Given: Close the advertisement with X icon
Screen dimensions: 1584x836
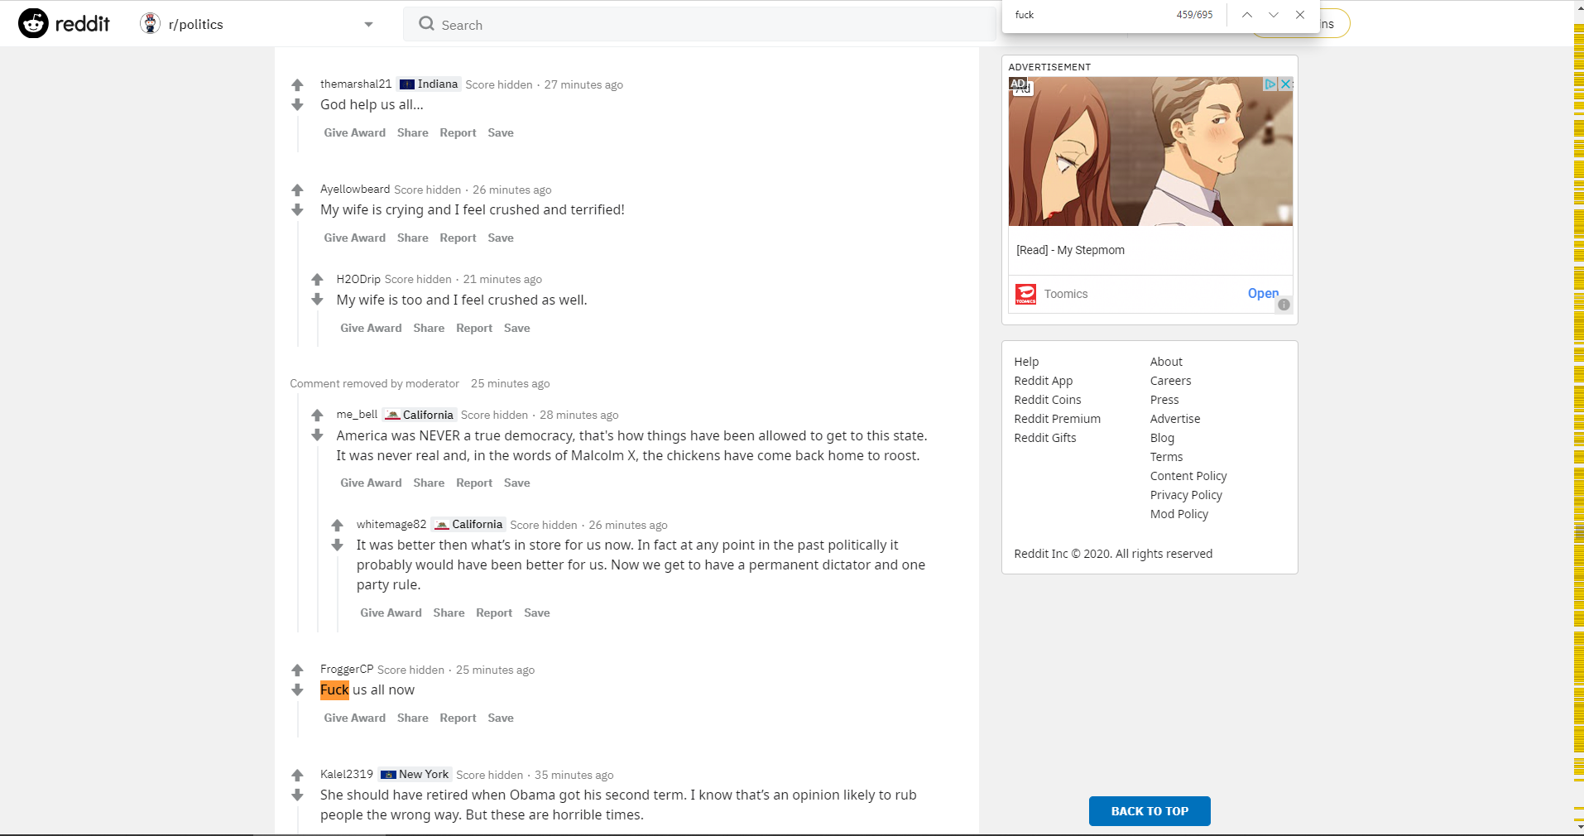Looking at the screenshot, I should point(1285,84).
